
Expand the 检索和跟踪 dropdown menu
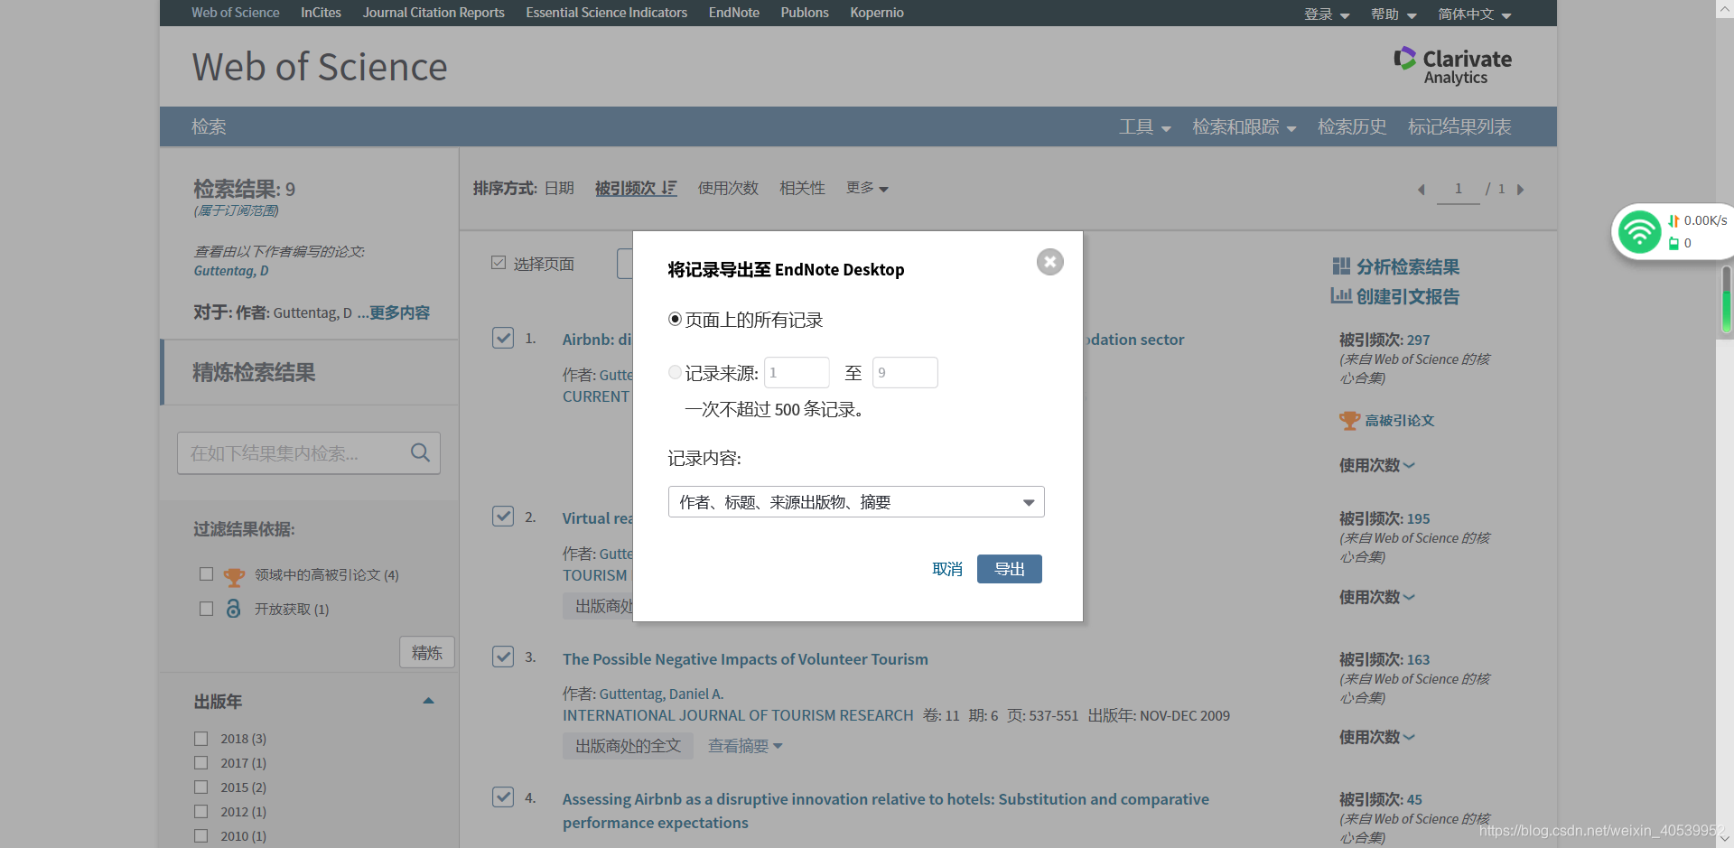pos(1244,127)
